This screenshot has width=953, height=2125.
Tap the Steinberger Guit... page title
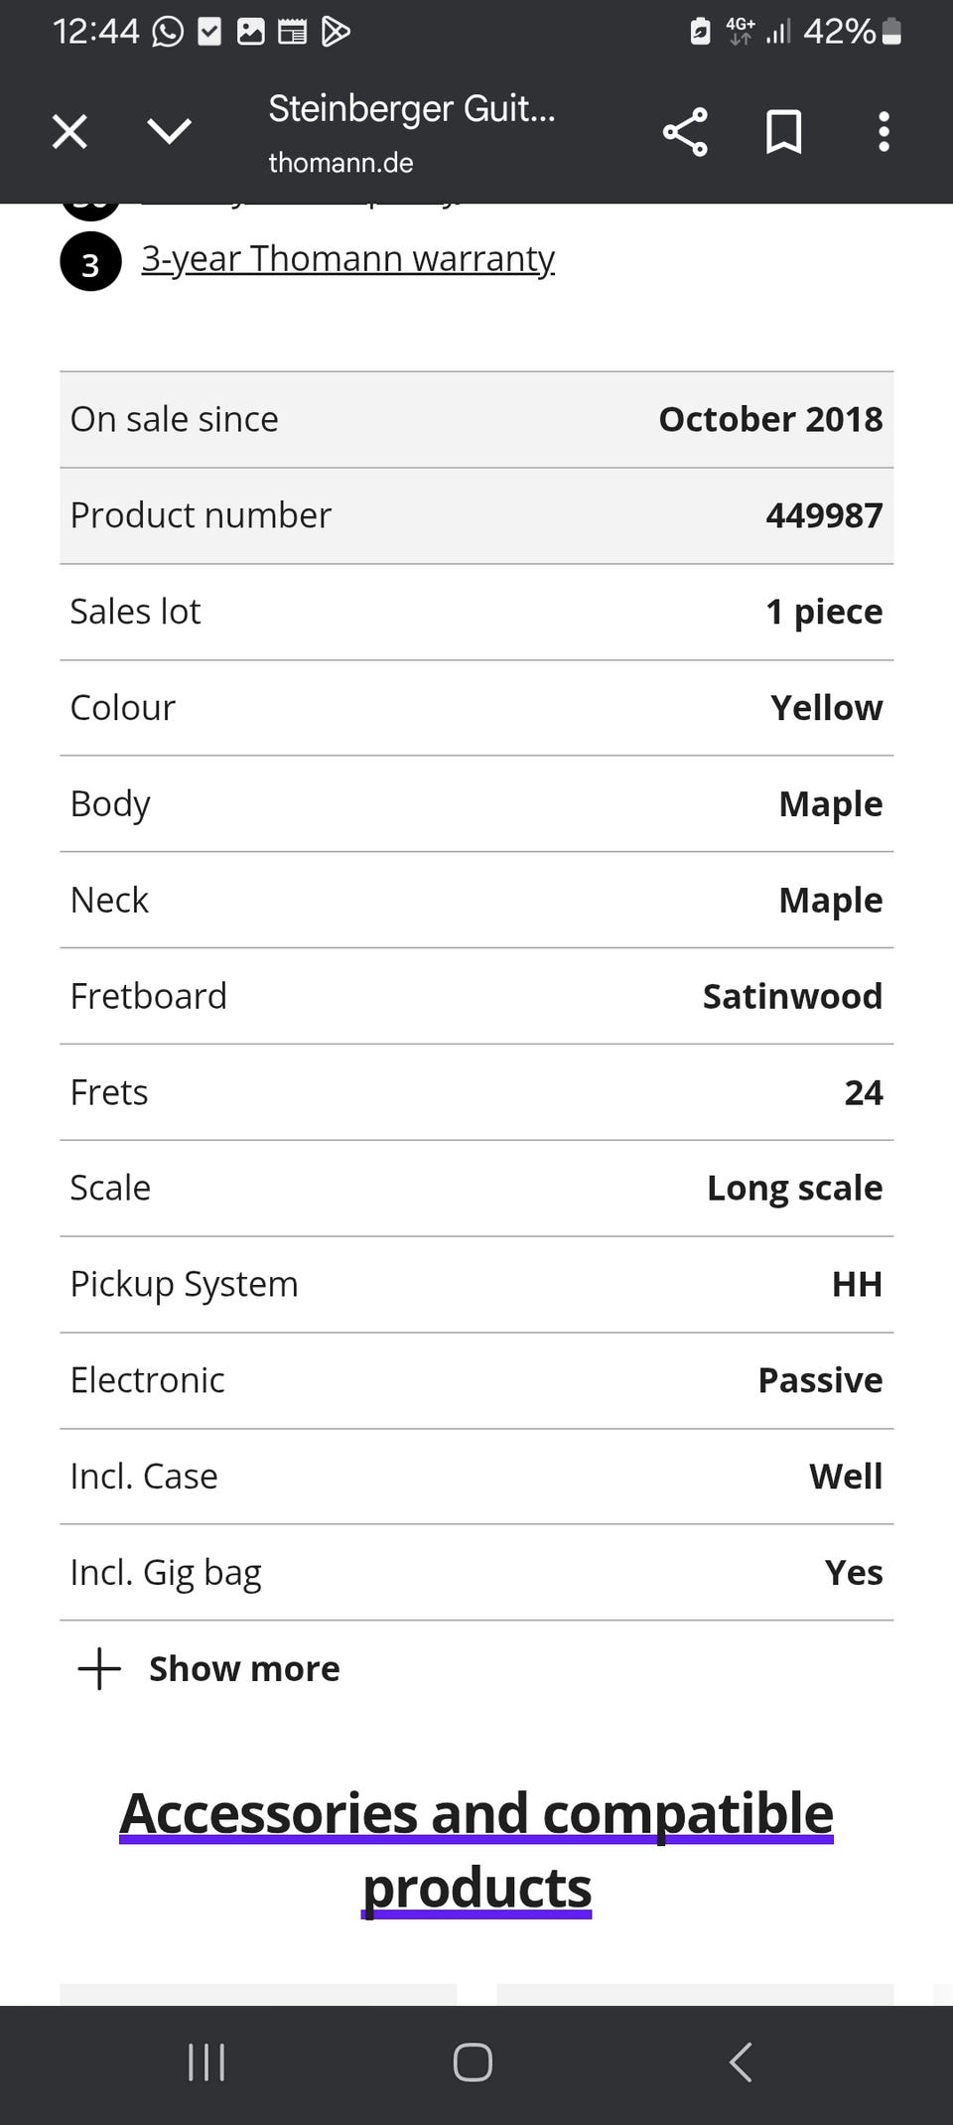[412, 108]
